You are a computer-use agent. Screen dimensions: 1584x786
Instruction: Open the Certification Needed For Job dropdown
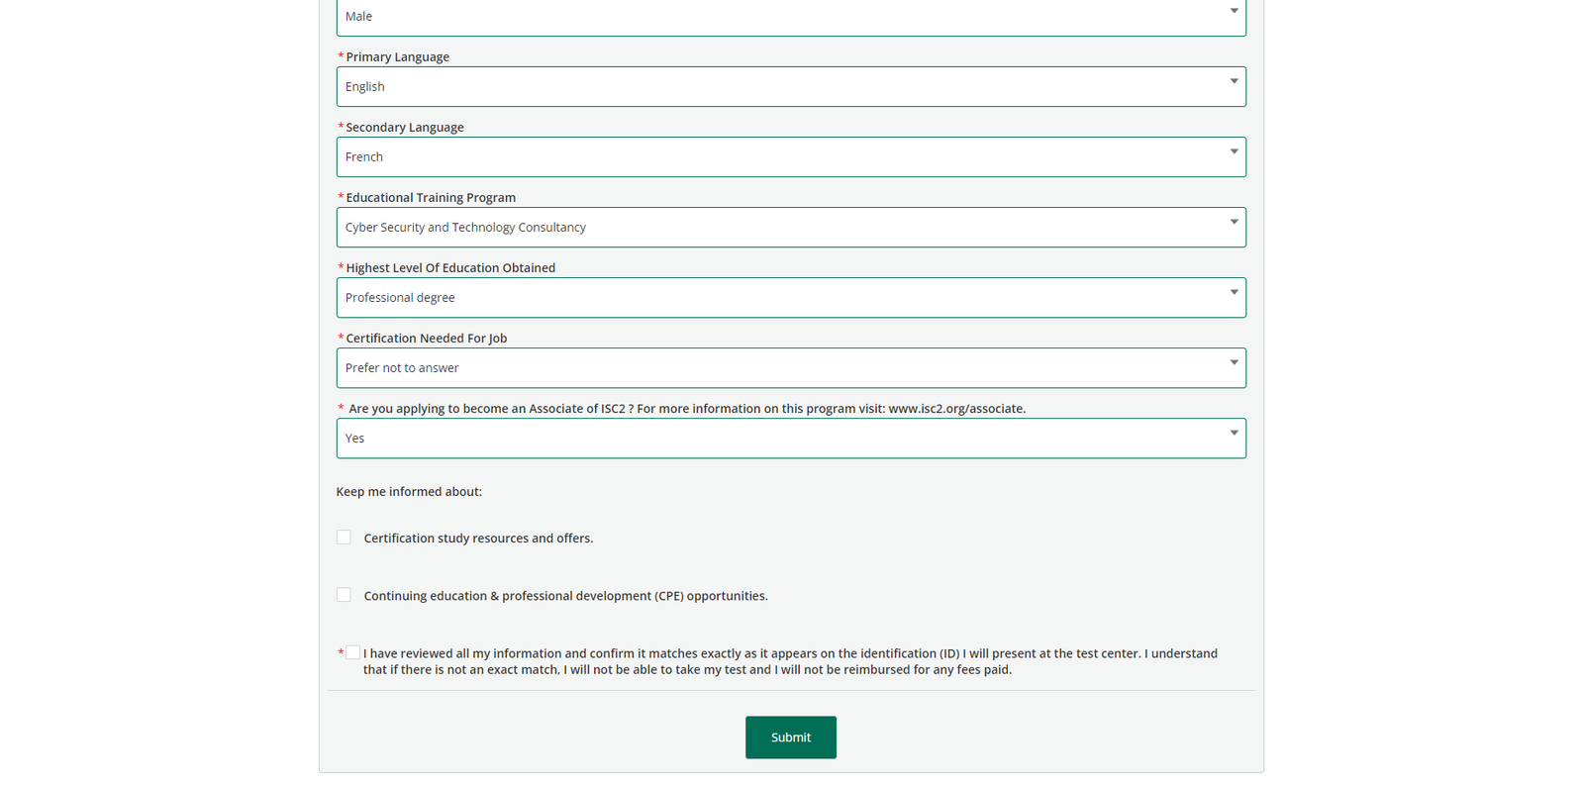tap(791, 367)
